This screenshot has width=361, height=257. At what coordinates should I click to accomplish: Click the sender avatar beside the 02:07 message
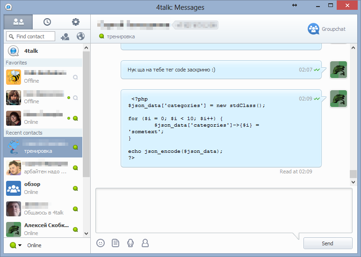point(339,70)
